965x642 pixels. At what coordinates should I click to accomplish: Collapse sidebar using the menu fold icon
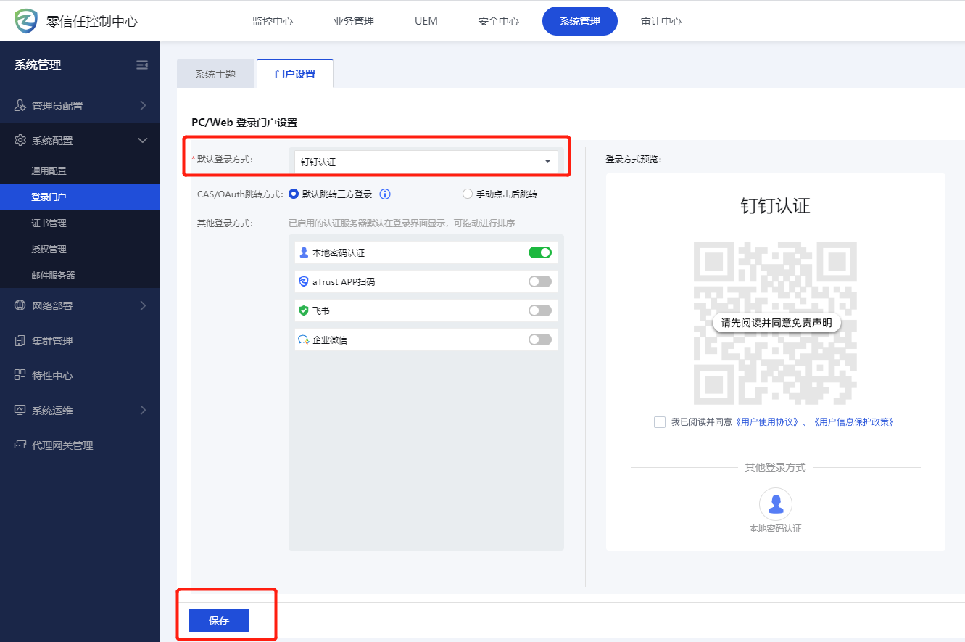point(142,65)
